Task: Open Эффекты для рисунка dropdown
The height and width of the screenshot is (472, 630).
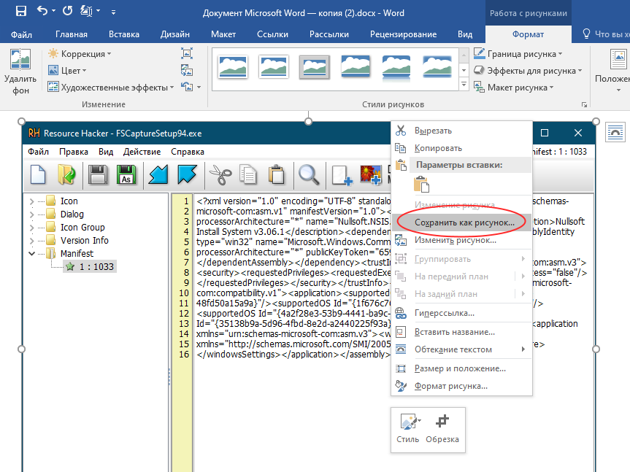Action: tap(528, 71)
